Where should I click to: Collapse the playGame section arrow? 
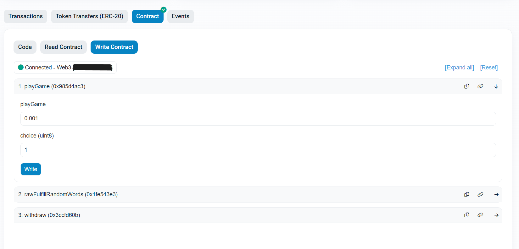coord(496,87)
